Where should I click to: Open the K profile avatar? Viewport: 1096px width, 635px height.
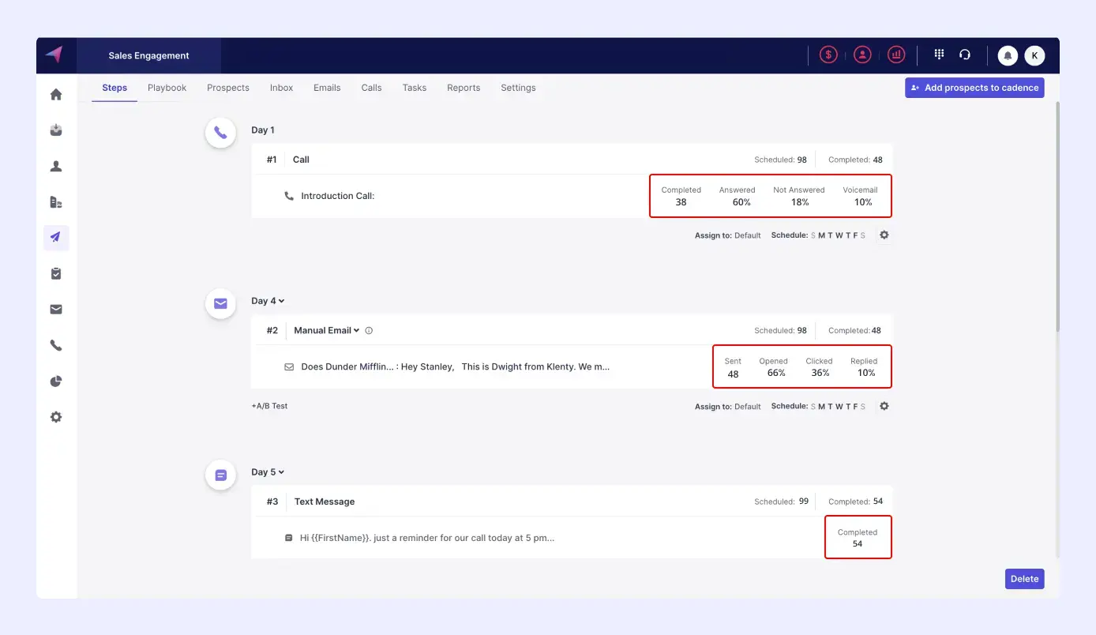[x=1034, y=55]
